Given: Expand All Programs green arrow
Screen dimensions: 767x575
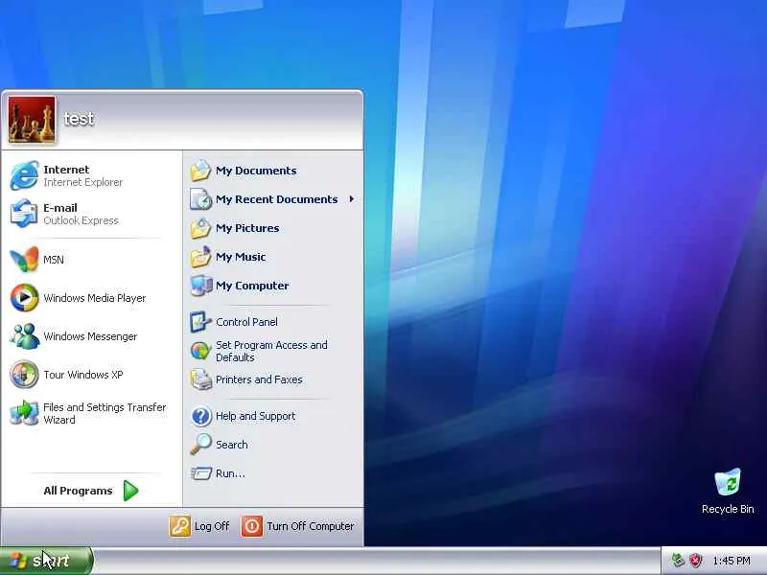Looking at the screenshot, I should point(130,491).
